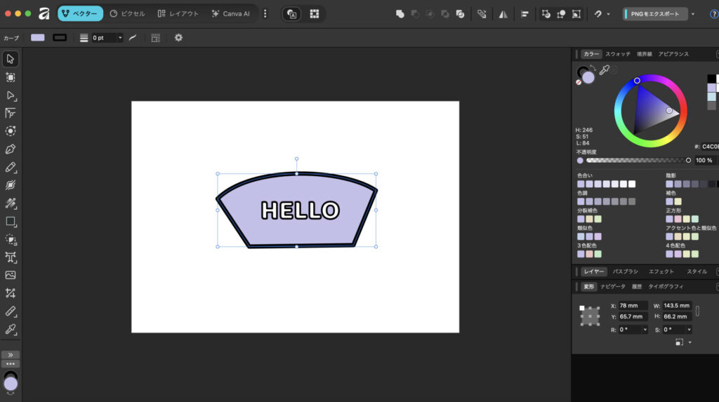The width and height of the screenshot is (719, 402).
Task: Click the flip horizontal icon
Action: [x=503, y=13]
